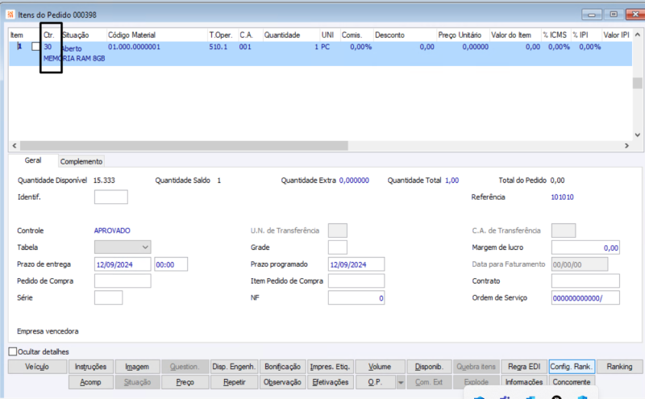
Task: Click the Prazo de entrega date field
Action: (x=123, y=264)
